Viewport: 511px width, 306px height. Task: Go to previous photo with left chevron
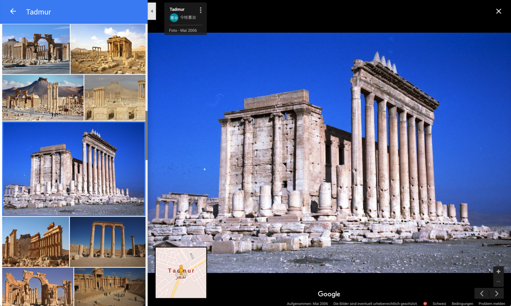coord(482,294)
